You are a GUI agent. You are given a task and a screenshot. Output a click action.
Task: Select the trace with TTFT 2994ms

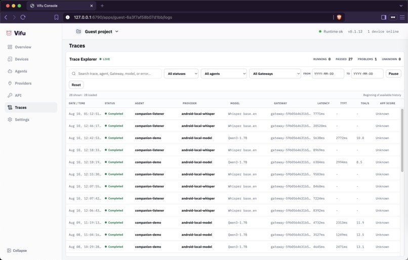[x=233, y=162]
